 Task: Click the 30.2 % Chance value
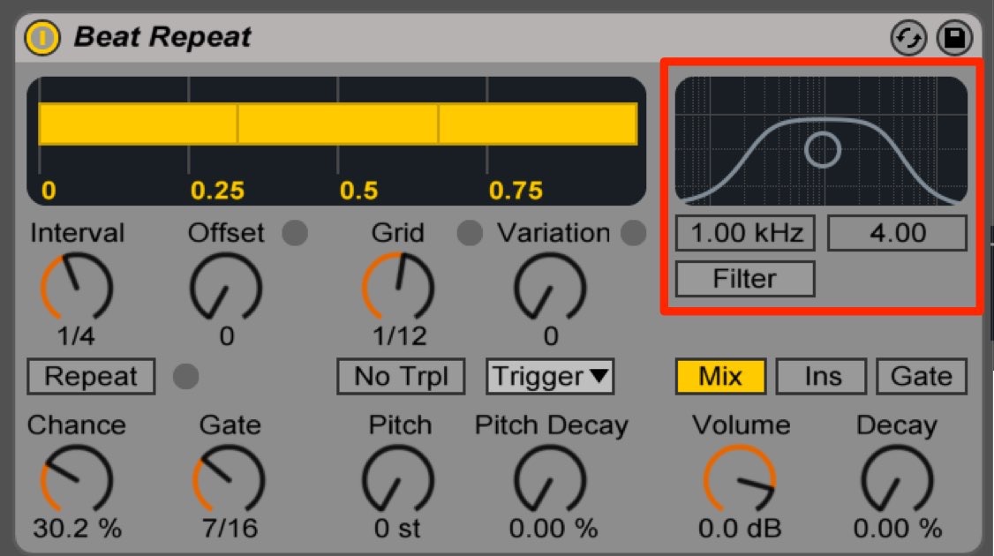click(x=78, y=528)
